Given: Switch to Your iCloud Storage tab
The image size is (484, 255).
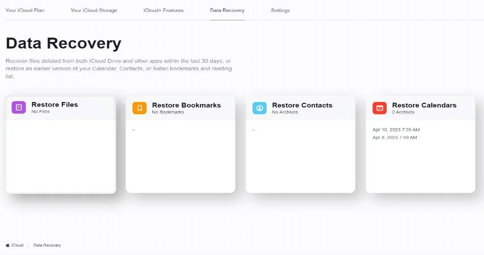Looking at the screenshot, I should pyautogui.click(x=94, y=11).
